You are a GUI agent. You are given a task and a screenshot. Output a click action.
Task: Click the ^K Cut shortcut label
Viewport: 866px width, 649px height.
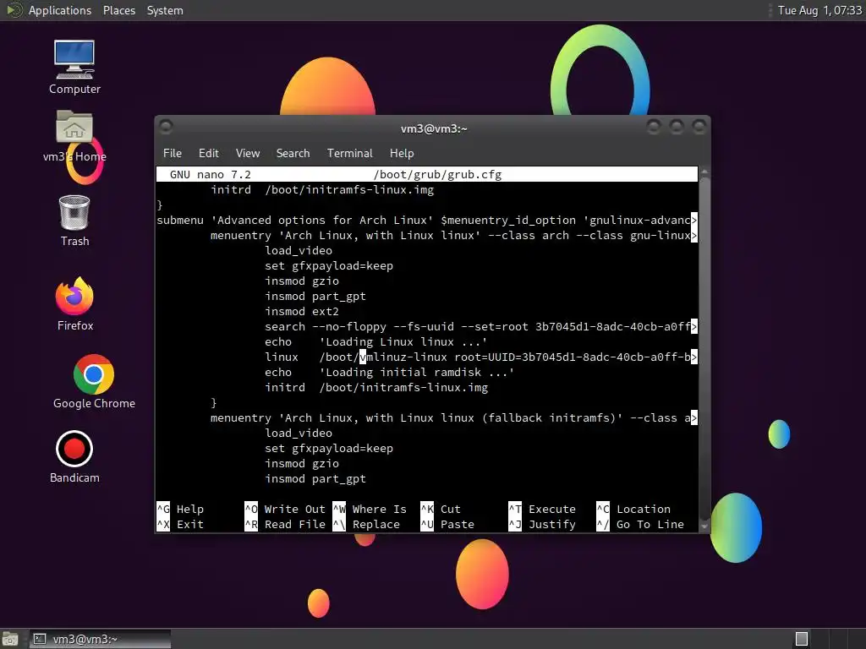coord(440,509)
